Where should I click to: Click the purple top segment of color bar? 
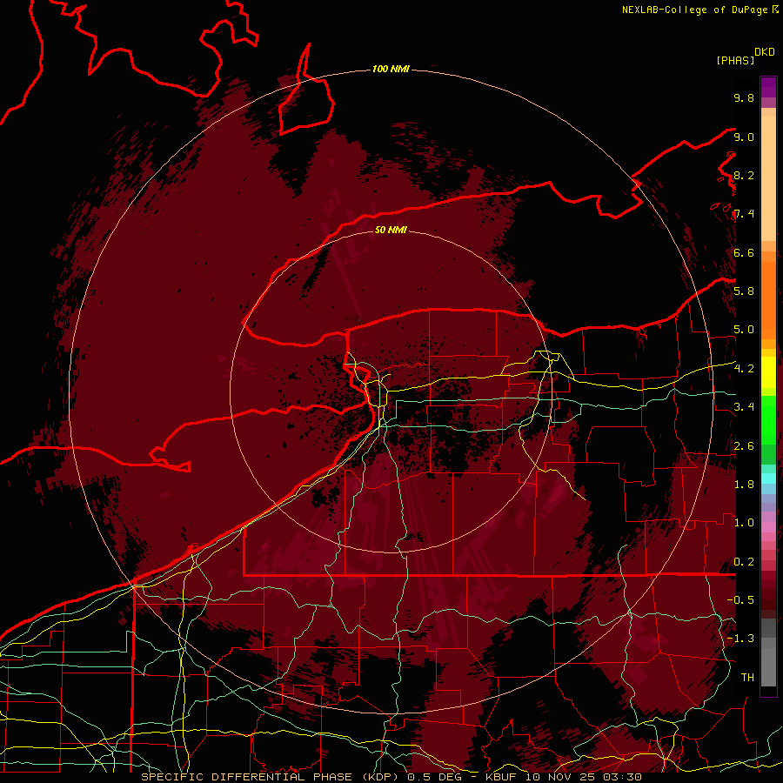coord(768,87)
